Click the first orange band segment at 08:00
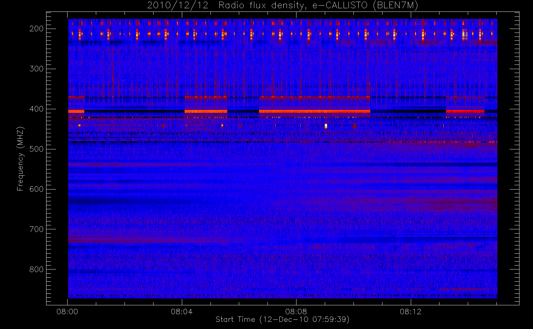This screenshot has height=329, width=533. point(76,111)
